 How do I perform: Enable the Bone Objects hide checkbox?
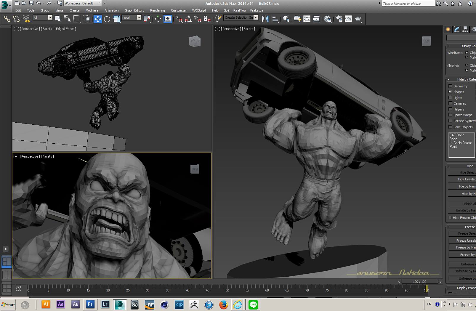(x=450, y=127)
